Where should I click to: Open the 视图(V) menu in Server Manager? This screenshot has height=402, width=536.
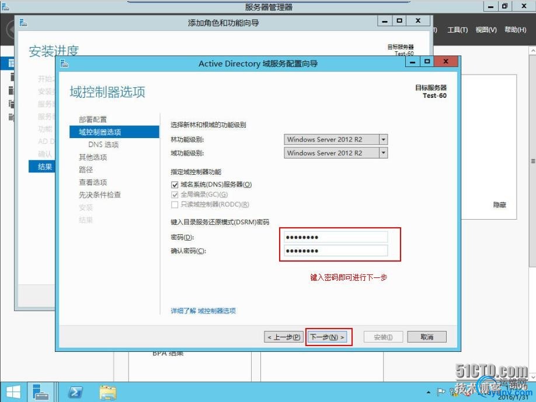[x=486, y=30]
